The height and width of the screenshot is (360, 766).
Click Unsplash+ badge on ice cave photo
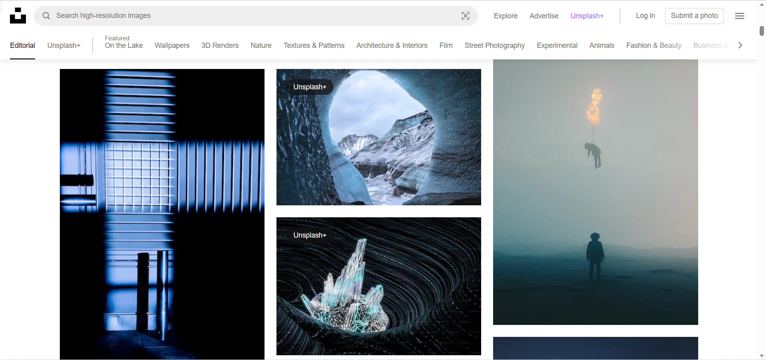coord(310,87)
